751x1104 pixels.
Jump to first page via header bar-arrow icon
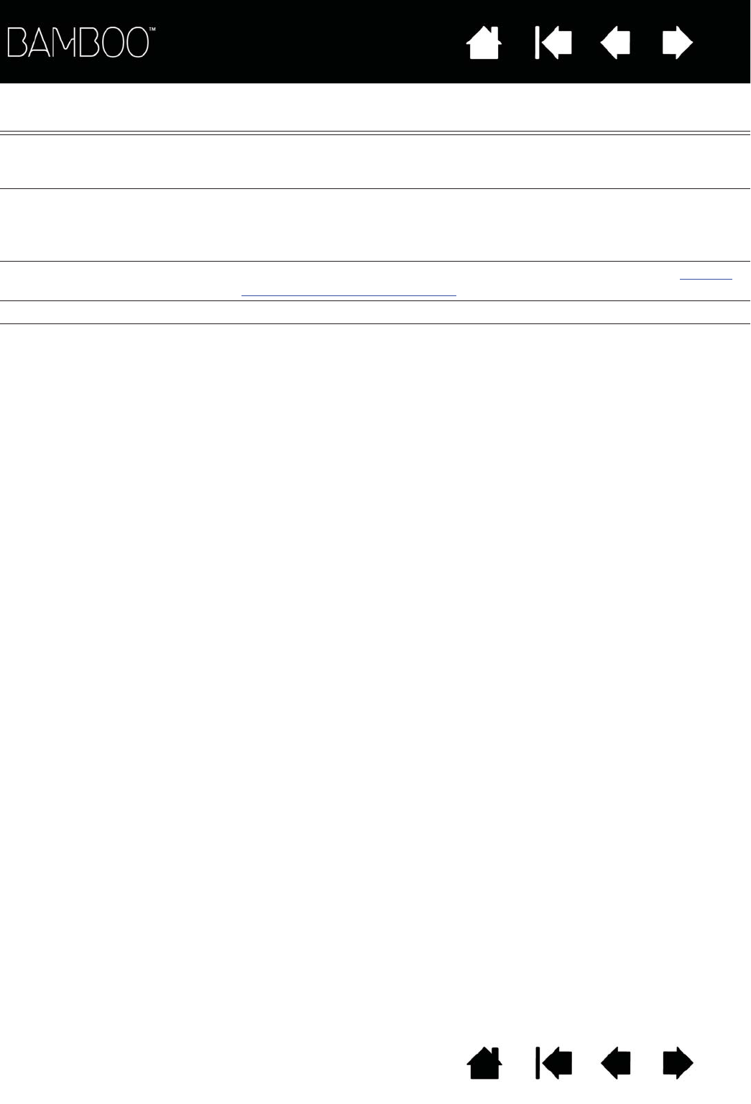pyautogui.click(x=553, y=42)
